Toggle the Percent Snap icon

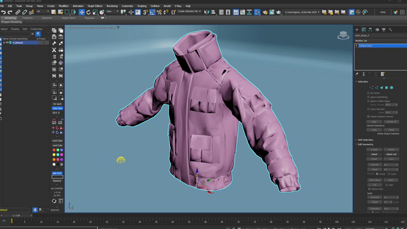159,12
